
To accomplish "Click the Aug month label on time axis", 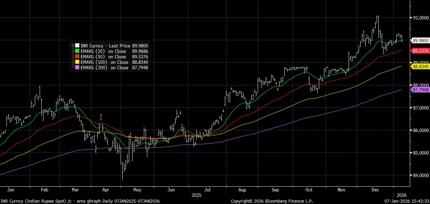I will (x=242, y=190).
